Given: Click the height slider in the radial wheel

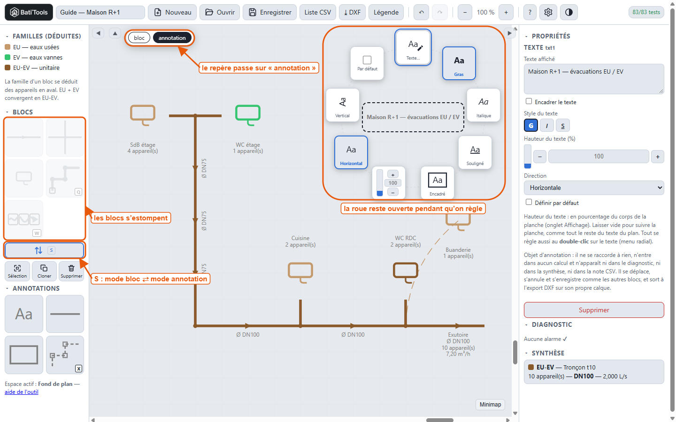Looking at the screenshot, I should point(380,183).
